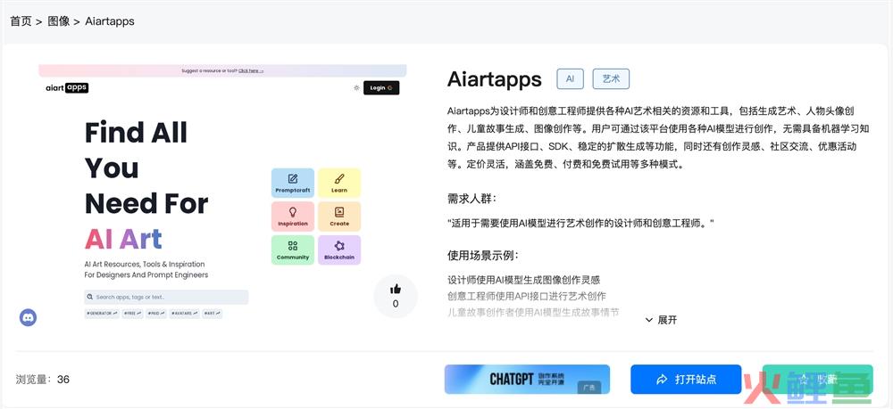The width and height of the screenshot is (893, 409).
Task: Click 需求人群 heading text
Action: pos(472,199)
